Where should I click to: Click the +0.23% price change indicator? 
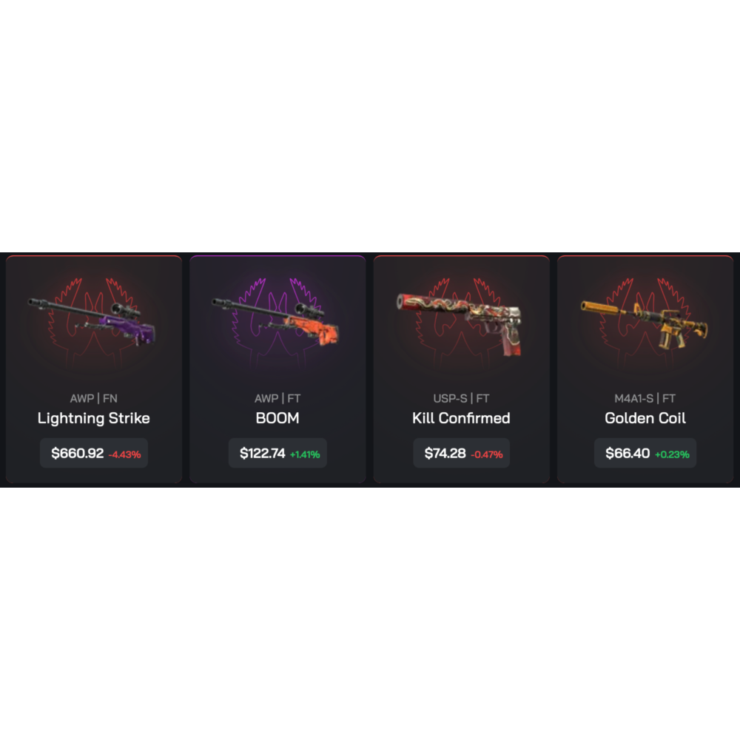tap(672, 454)
